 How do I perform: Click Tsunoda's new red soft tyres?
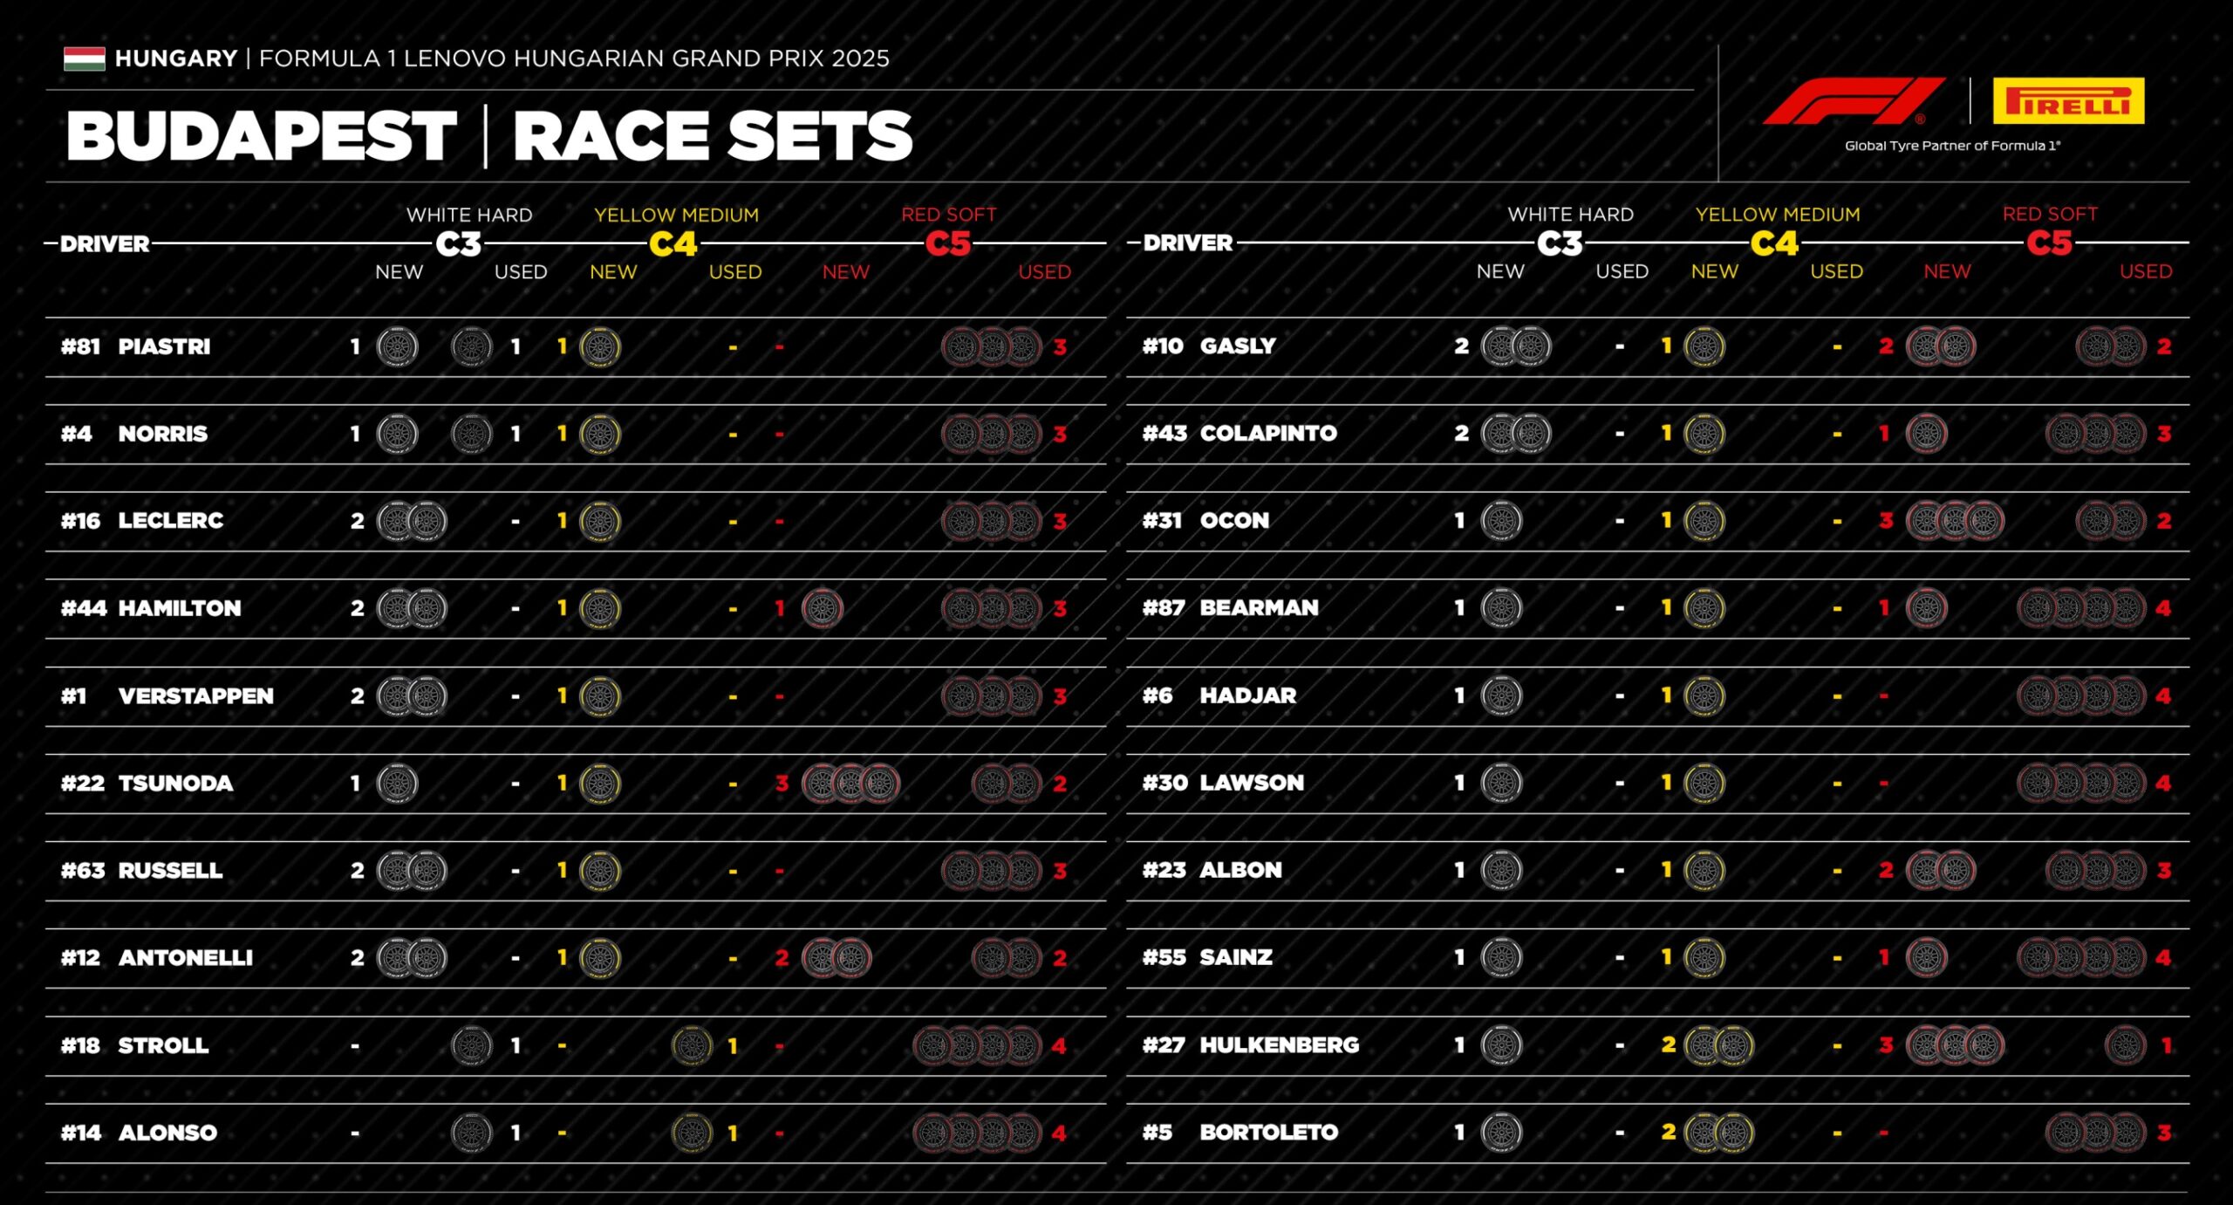point(850,783)
